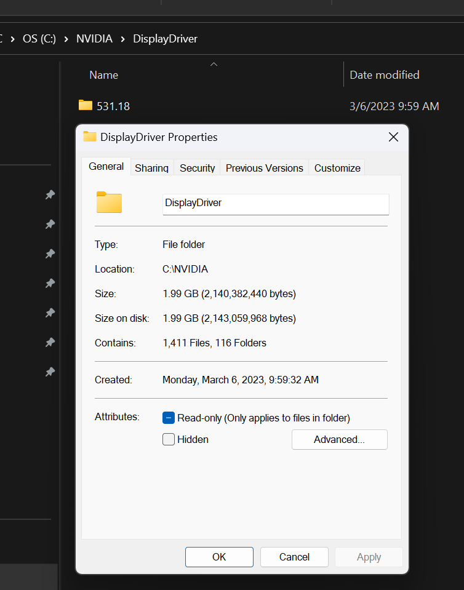Open the Advanced... attributes dialog
Viewport: 464px width, 590px height.
pyautogui.click(x=339, y=439)
